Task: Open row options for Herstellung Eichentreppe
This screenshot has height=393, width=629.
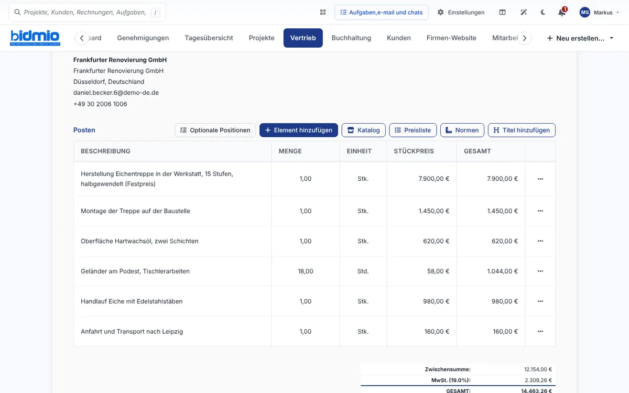Action: pyautogui.click(x=540, y=179)
